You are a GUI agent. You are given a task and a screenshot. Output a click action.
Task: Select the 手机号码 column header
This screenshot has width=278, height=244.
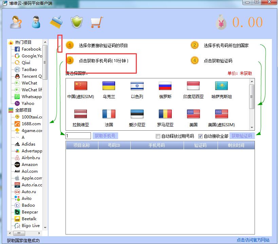click(156, 145)
